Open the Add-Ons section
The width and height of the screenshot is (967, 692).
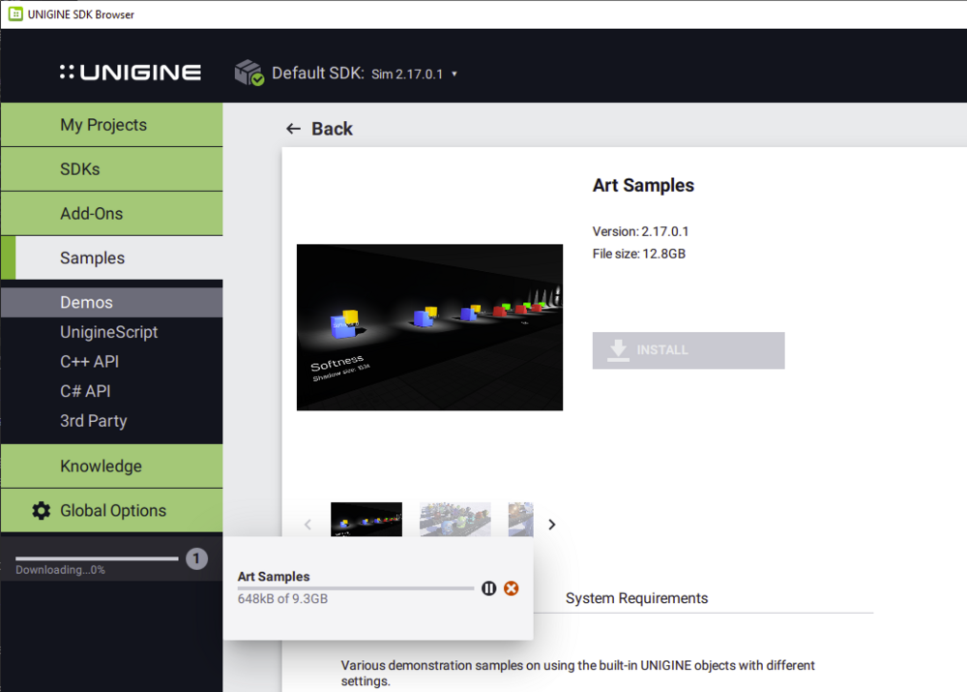(x=92, y=214)
